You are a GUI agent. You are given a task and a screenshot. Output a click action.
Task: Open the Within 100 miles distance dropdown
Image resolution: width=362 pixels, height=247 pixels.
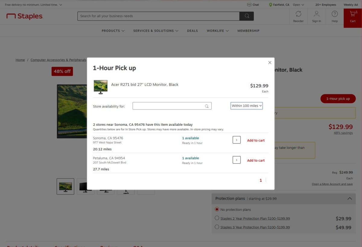tap(247, 106)
